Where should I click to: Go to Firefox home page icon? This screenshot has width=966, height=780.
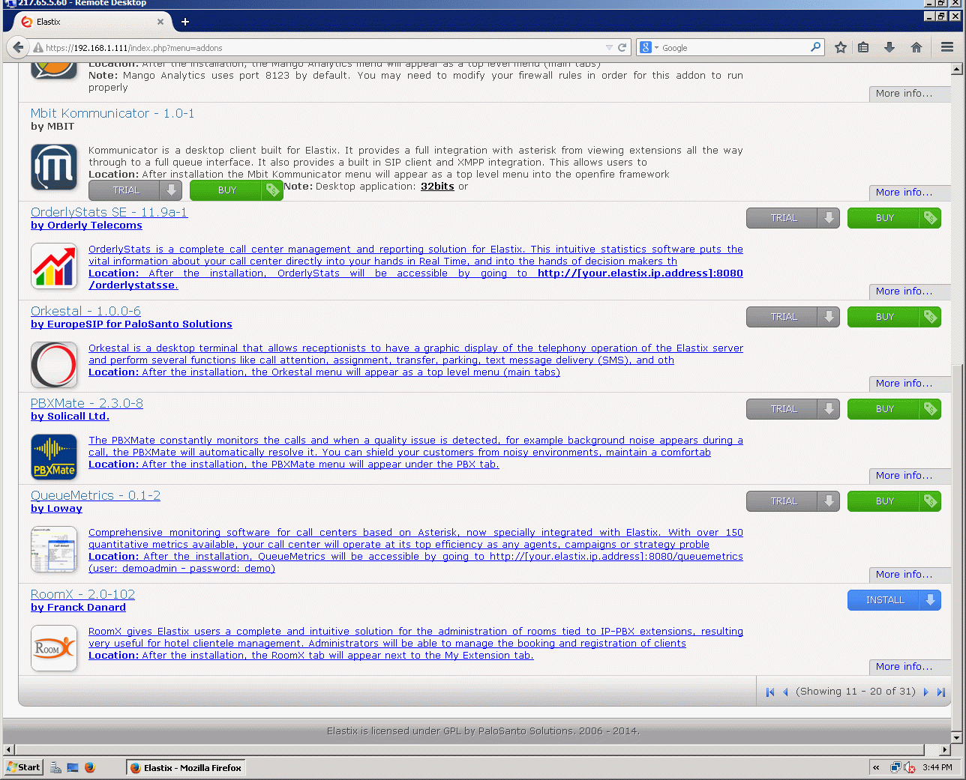916,47
